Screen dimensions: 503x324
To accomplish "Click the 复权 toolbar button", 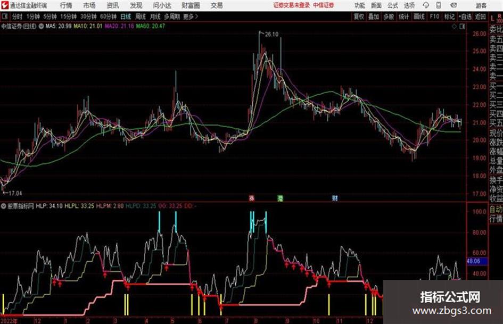I will pyautogui.click(x=359, y=16).
